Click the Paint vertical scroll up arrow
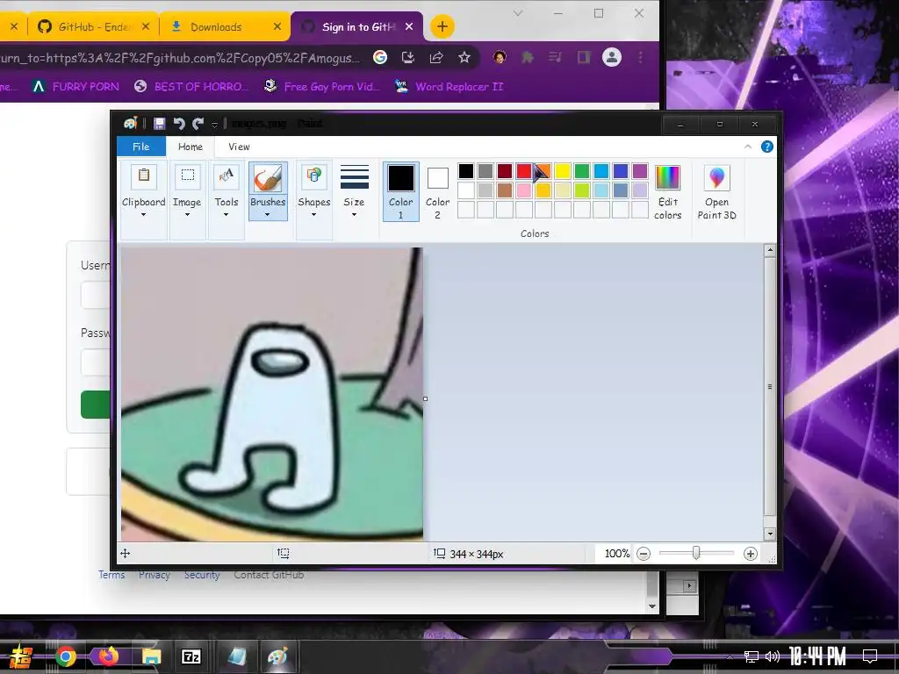 pos(770,250)
